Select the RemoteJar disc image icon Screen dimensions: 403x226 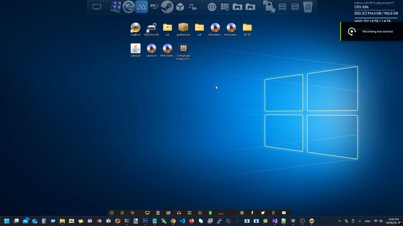click(215, 30)
